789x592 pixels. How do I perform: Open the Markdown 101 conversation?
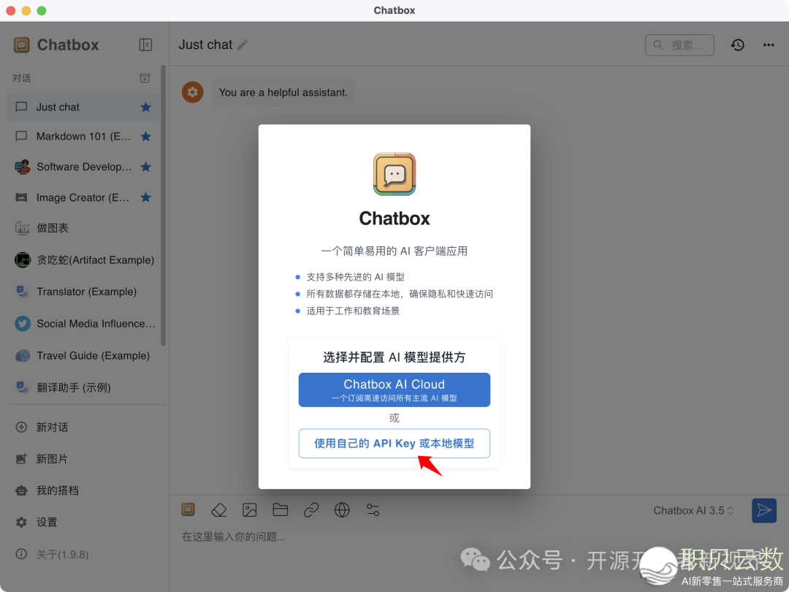[x=83, y=137]
